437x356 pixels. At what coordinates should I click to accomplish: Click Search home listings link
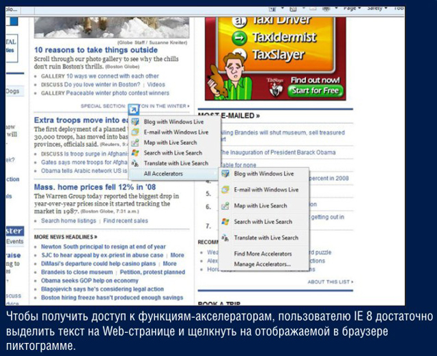point(68,221)
